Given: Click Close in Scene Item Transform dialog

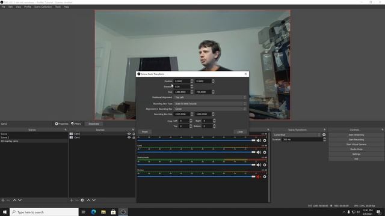Looking at the screenshot, I should tap(240, 132).
